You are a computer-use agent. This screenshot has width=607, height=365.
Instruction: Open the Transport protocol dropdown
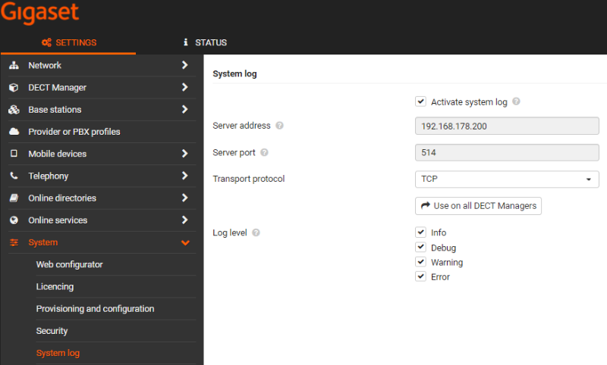coord(507,179)
